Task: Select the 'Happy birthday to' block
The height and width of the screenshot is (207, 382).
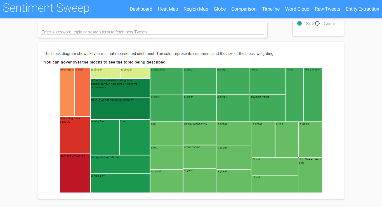Action: [x=200, y=133]
